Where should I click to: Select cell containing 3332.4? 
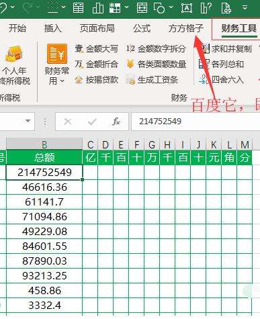coord(44,305)
